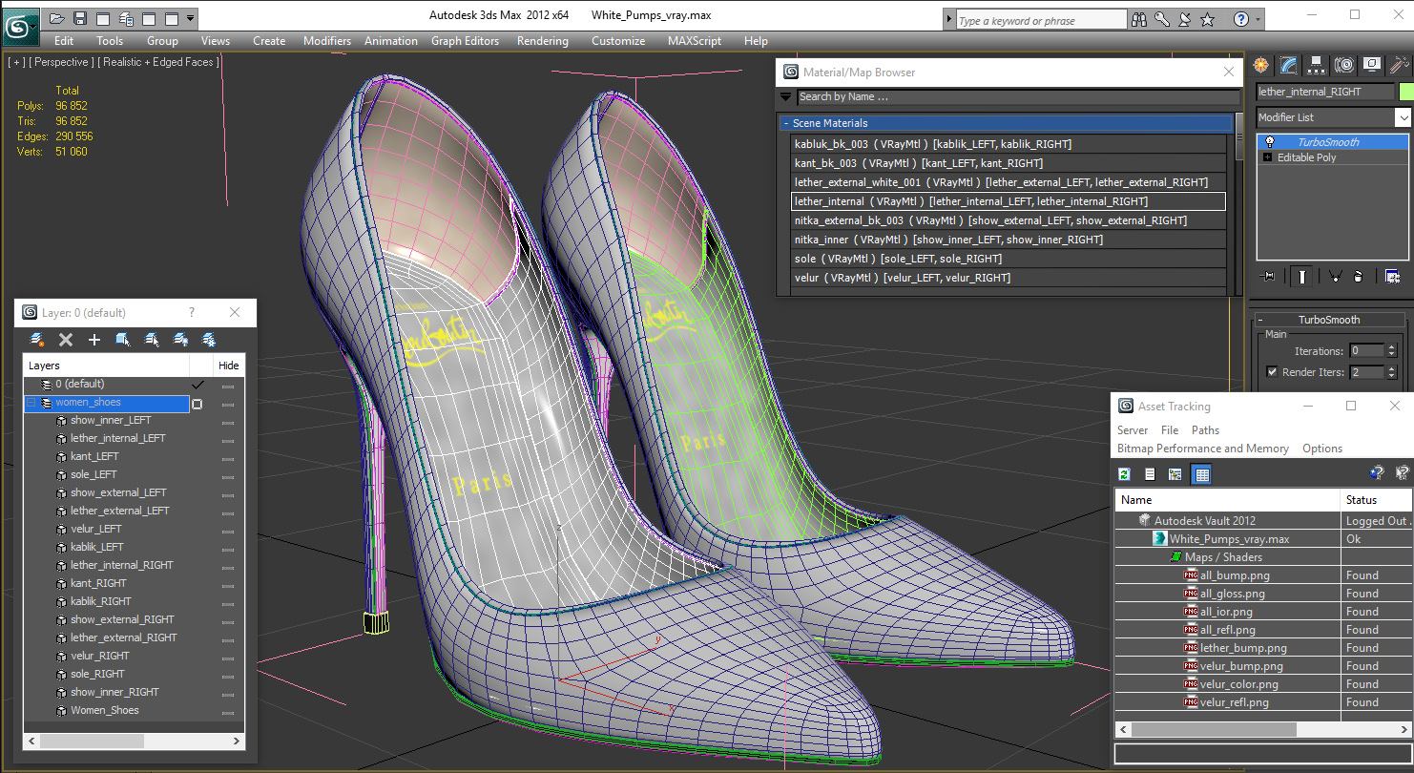
Task: Toggle Show End Result icon
Action: click(x=1302, y=276)
